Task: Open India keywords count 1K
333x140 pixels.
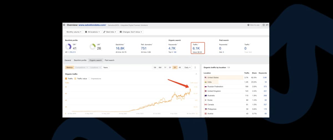Action: [x=266, y=82]
